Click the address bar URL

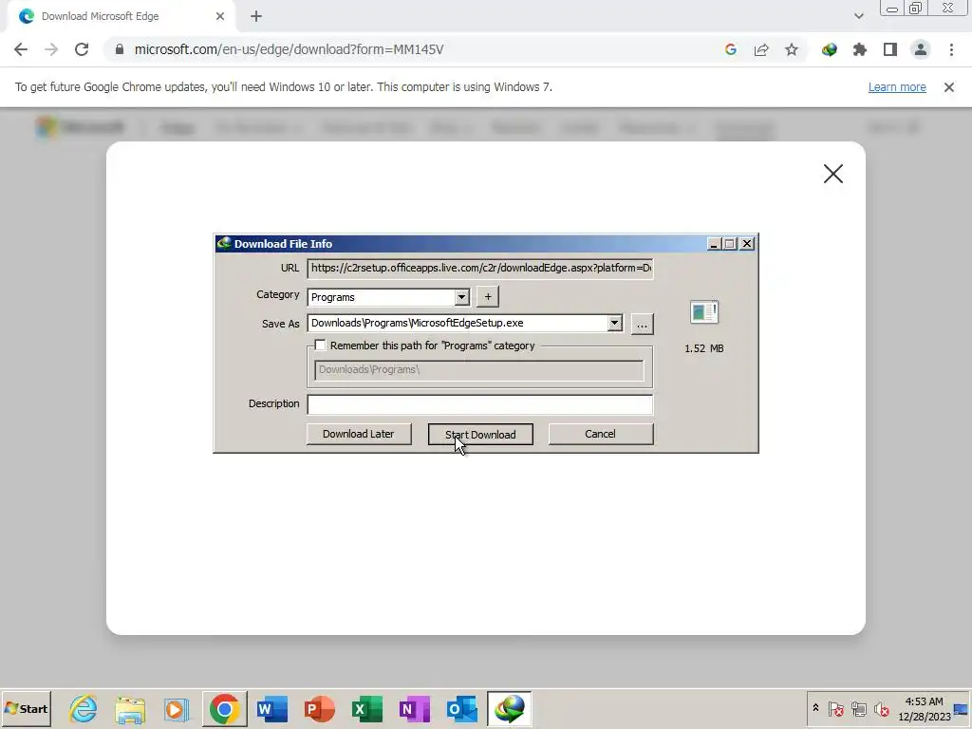[x=289, y=49]
